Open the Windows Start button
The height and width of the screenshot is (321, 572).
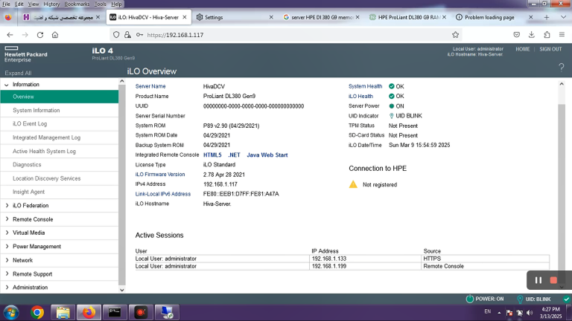(x=11, y=313)
